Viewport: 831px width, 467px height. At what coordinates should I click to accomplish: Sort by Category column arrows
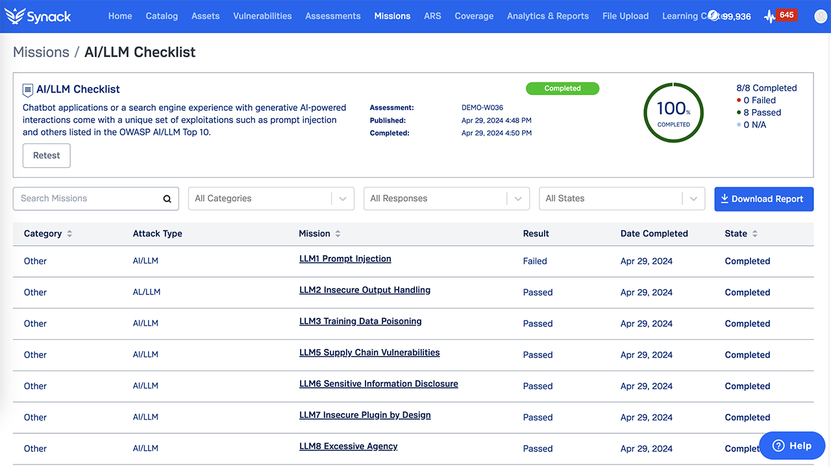click(x=69, y=233)
